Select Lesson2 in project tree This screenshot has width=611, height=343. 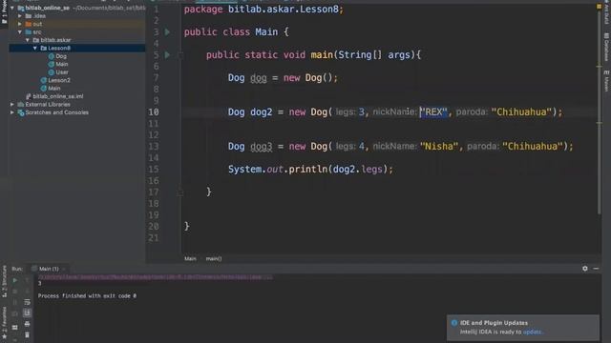(59, 80)
